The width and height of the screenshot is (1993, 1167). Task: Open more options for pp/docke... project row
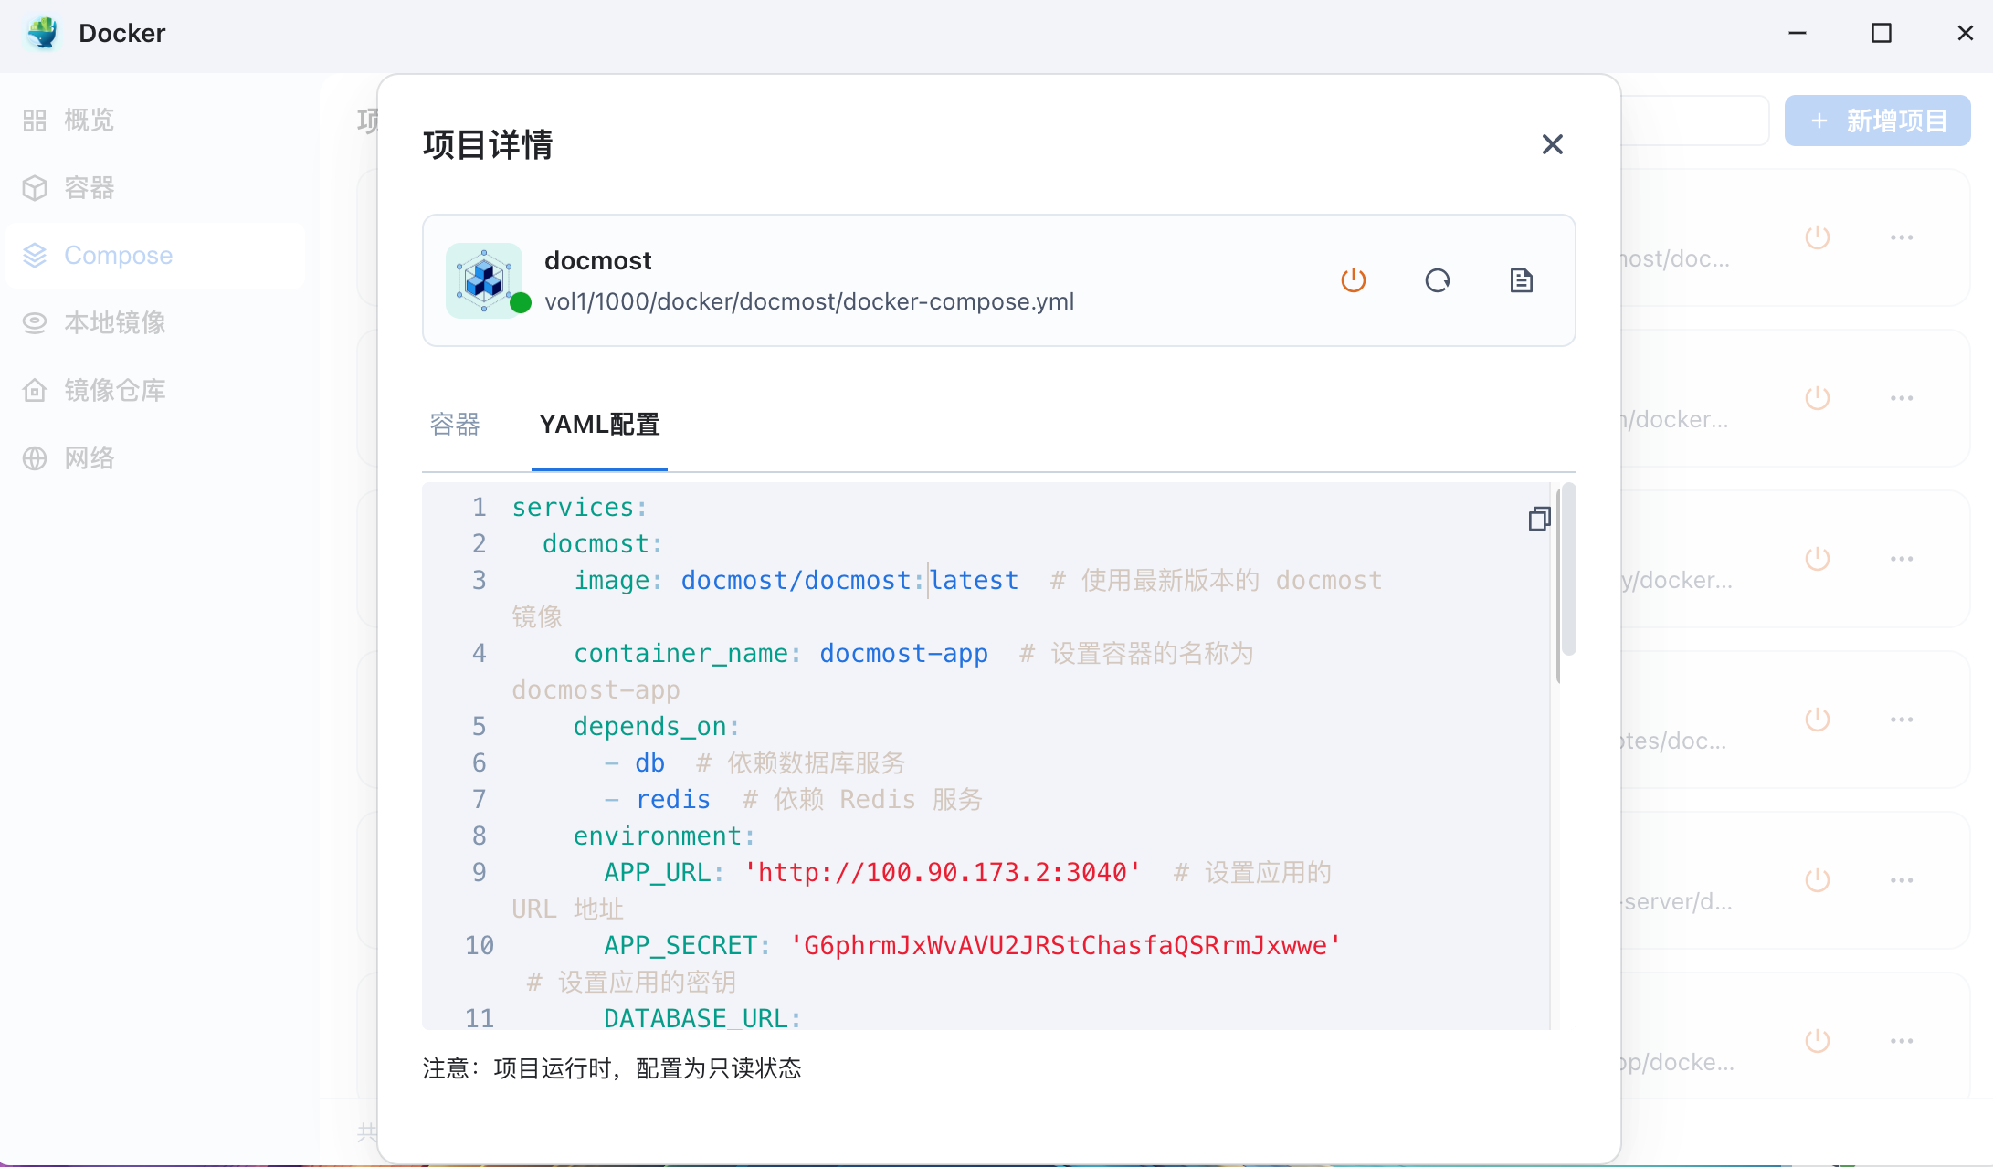(1902, 1041)
